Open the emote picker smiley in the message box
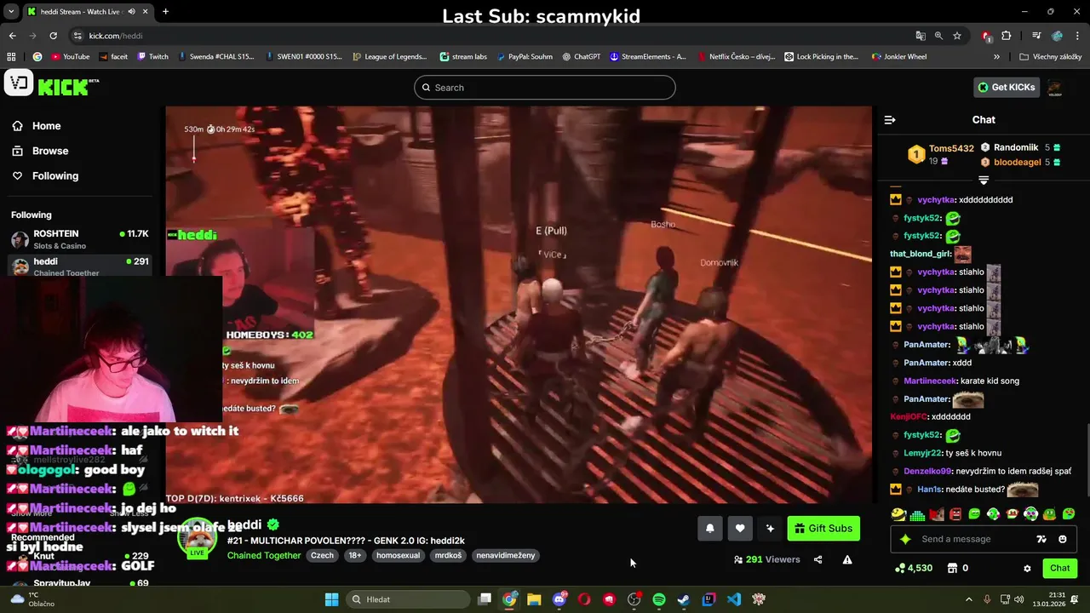Viewport: 1090px width, 613px height. click(1063, 539)
